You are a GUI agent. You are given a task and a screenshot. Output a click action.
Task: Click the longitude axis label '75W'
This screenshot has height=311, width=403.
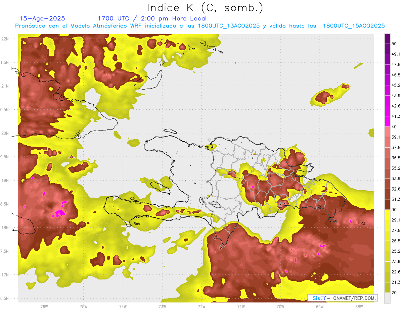pyautogui.click(x=83, y=306)
